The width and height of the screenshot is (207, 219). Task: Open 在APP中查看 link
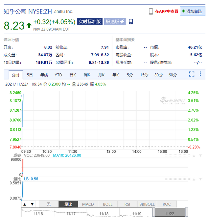coord(167,12)
